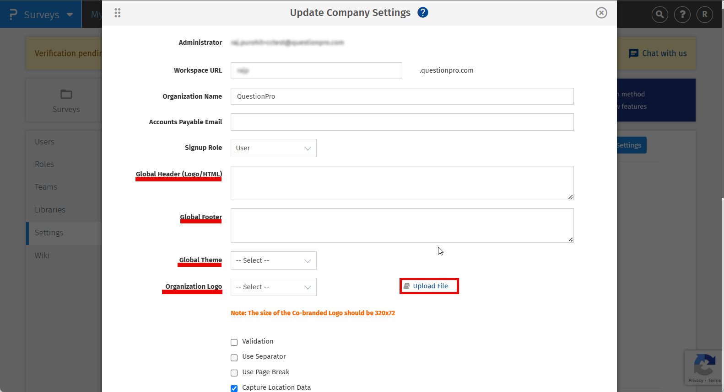The height and width of the screenshot is (392, 724).
Task: Open the Organization Logo select dropdown
Action: [x=273, y=287]
